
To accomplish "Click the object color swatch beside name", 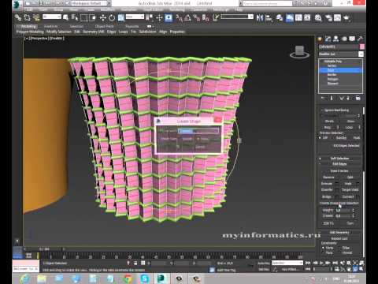I will click(361, 47).
